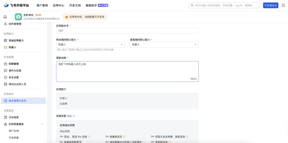Screen dimensions: 288x143
Task: Click the 日志检索 search-log icon
Action: click(5, 117)
